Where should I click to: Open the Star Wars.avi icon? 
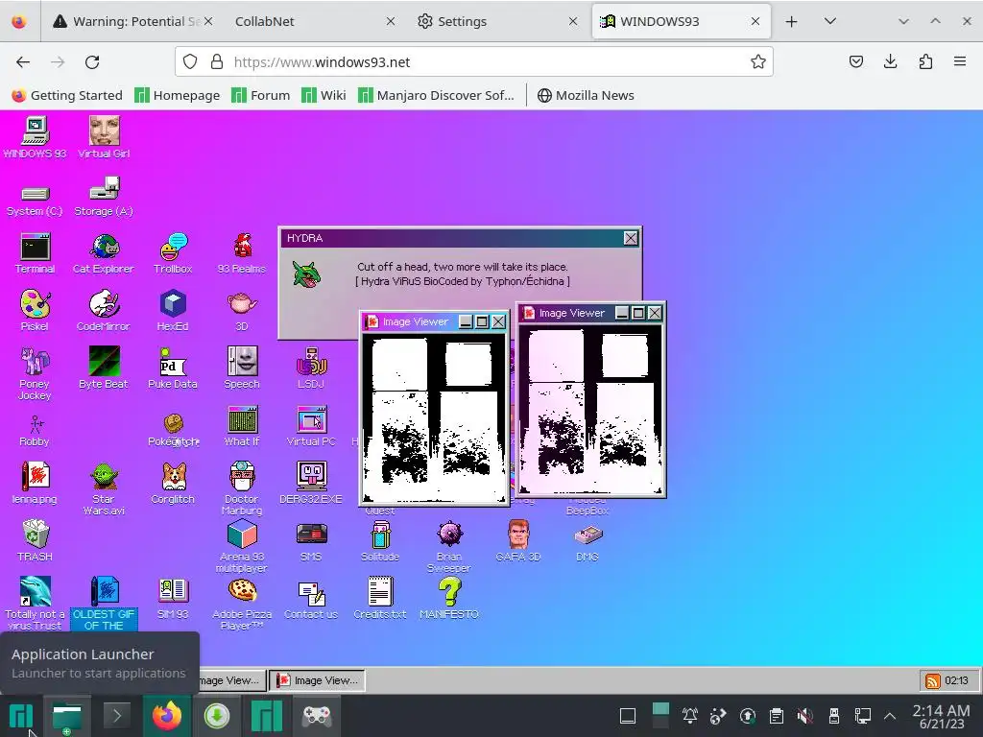[x=104, y=488]
